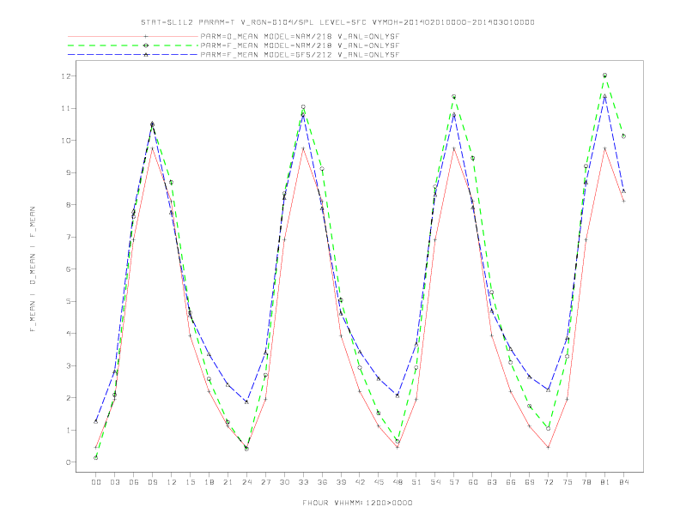Click green circle marker at forecast hour 00
The image size is (680, 525).
tap(96, 458)
